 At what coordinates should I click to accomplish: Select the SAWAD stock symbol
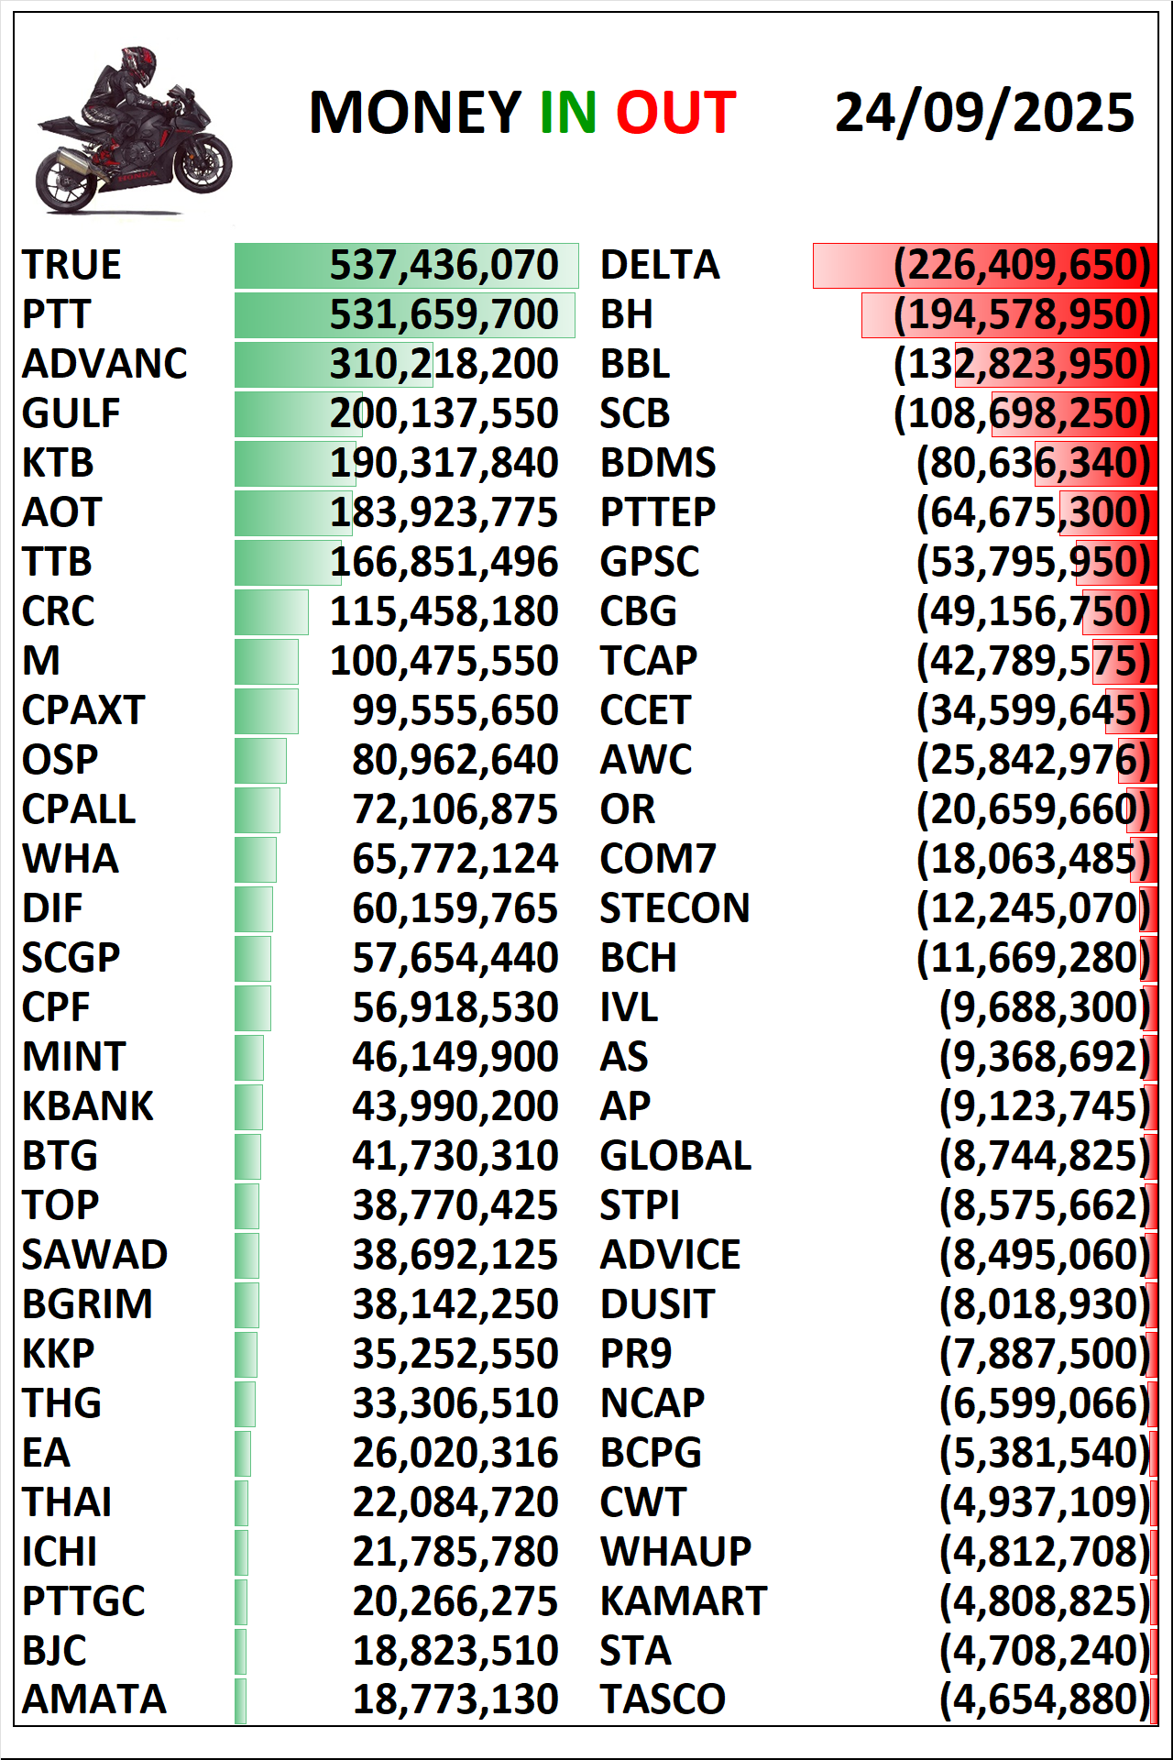coord(94,1256)
